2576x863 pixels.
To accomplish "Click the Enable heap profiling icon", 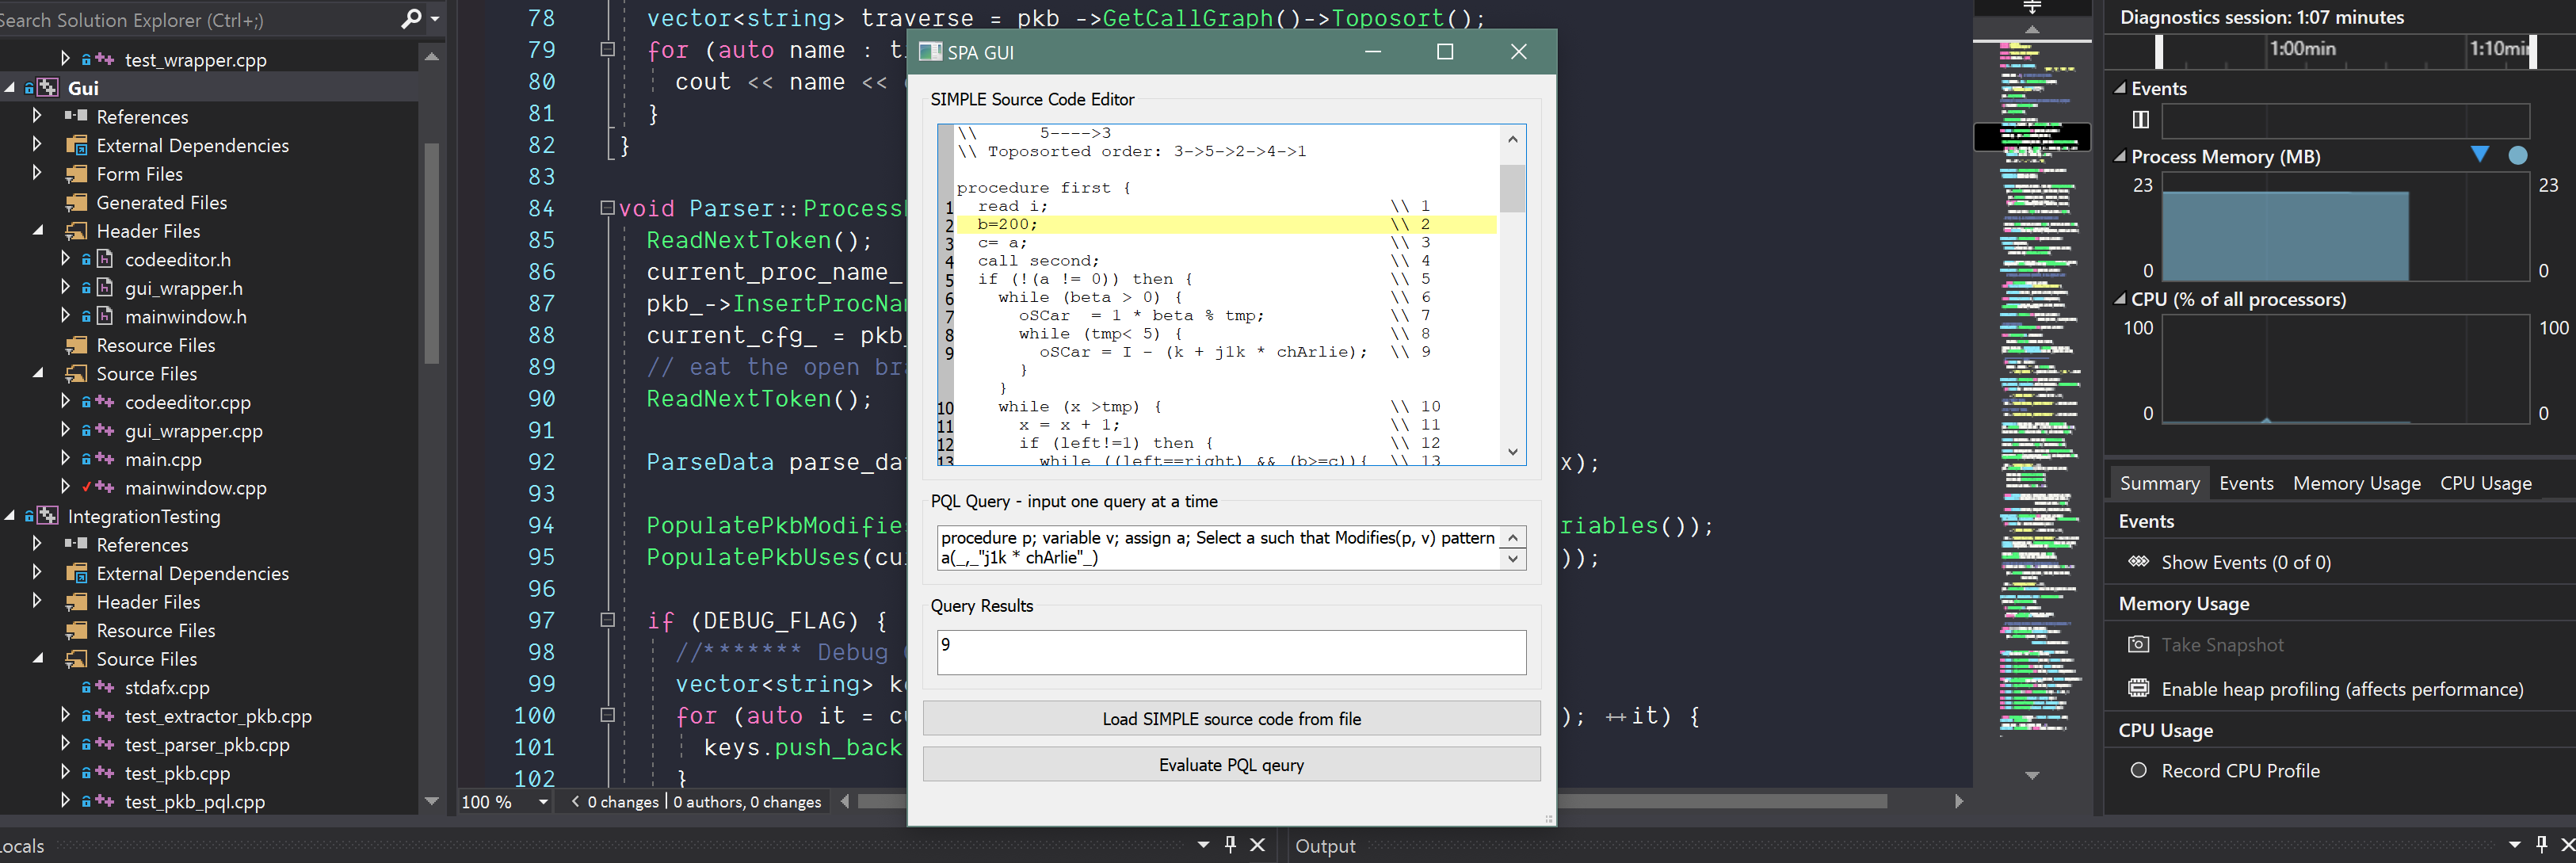I will [x=2138, y=688].
